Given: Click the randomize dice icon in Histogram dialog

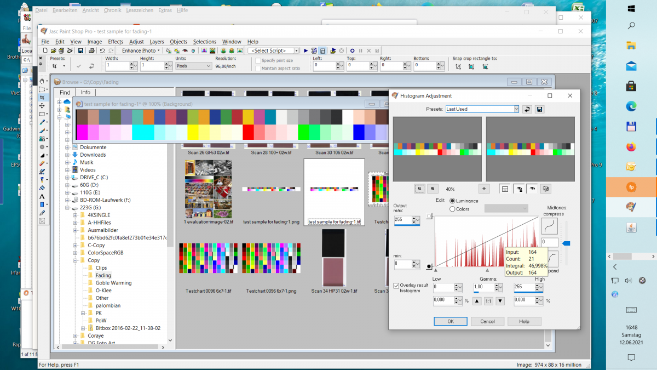Looking at the screenshot, I should (x=545, y=189).
